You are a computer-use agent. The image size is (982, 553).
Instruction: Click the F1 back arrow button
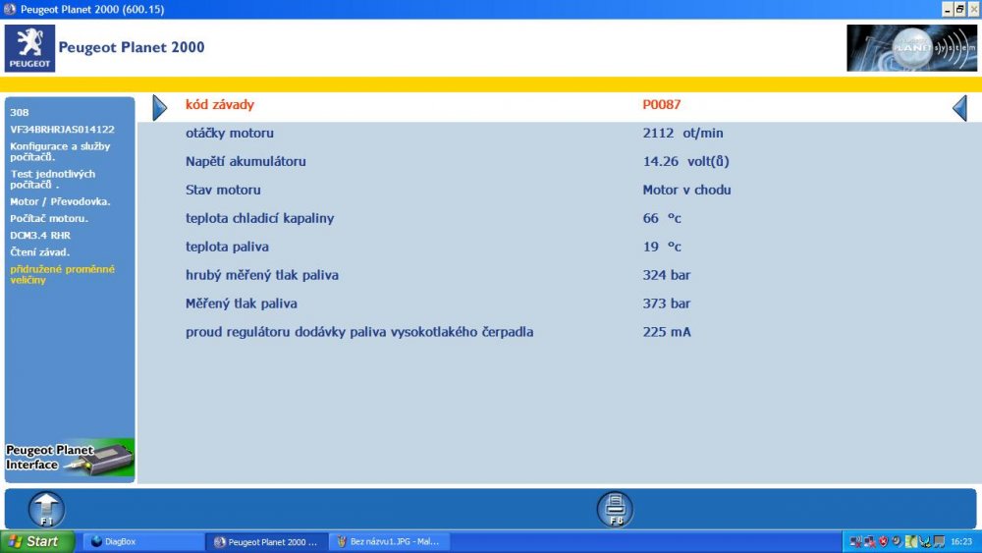point(46,509)
